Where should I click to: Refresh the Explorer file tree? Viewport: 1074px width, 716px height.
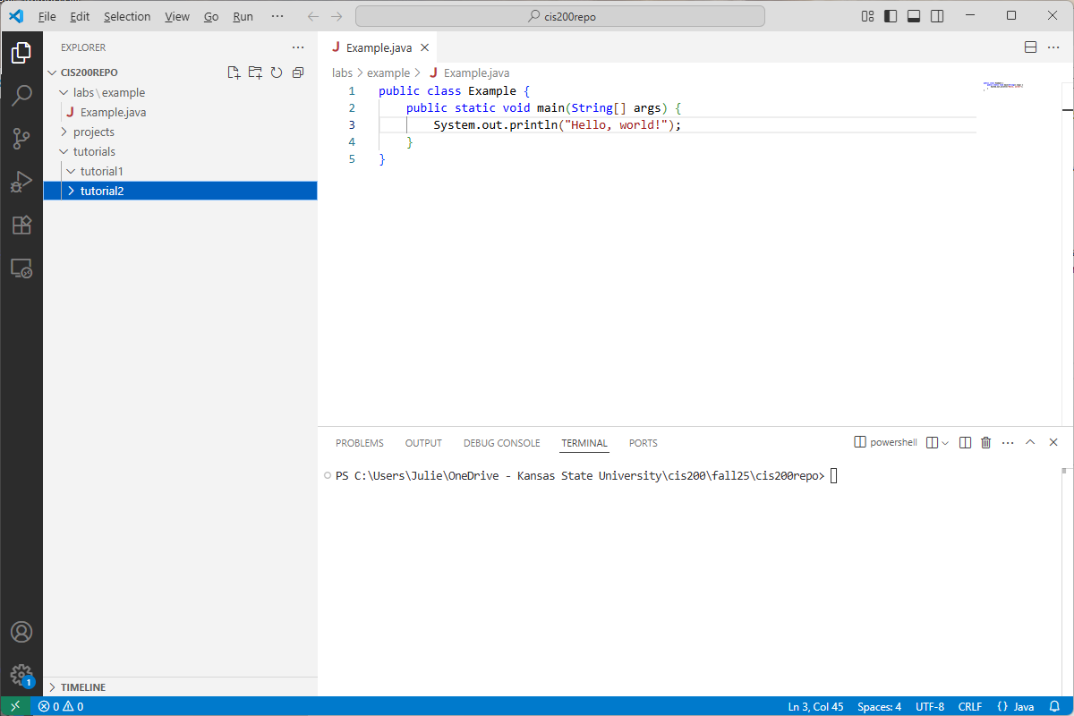click(277, 72)
